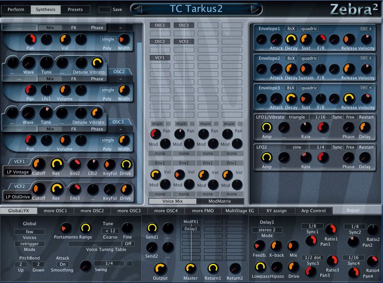Image resolution: width=383 pixels, height=283 pixels.
Task: Open the Arp Control tab
Action: coord(314,210)
